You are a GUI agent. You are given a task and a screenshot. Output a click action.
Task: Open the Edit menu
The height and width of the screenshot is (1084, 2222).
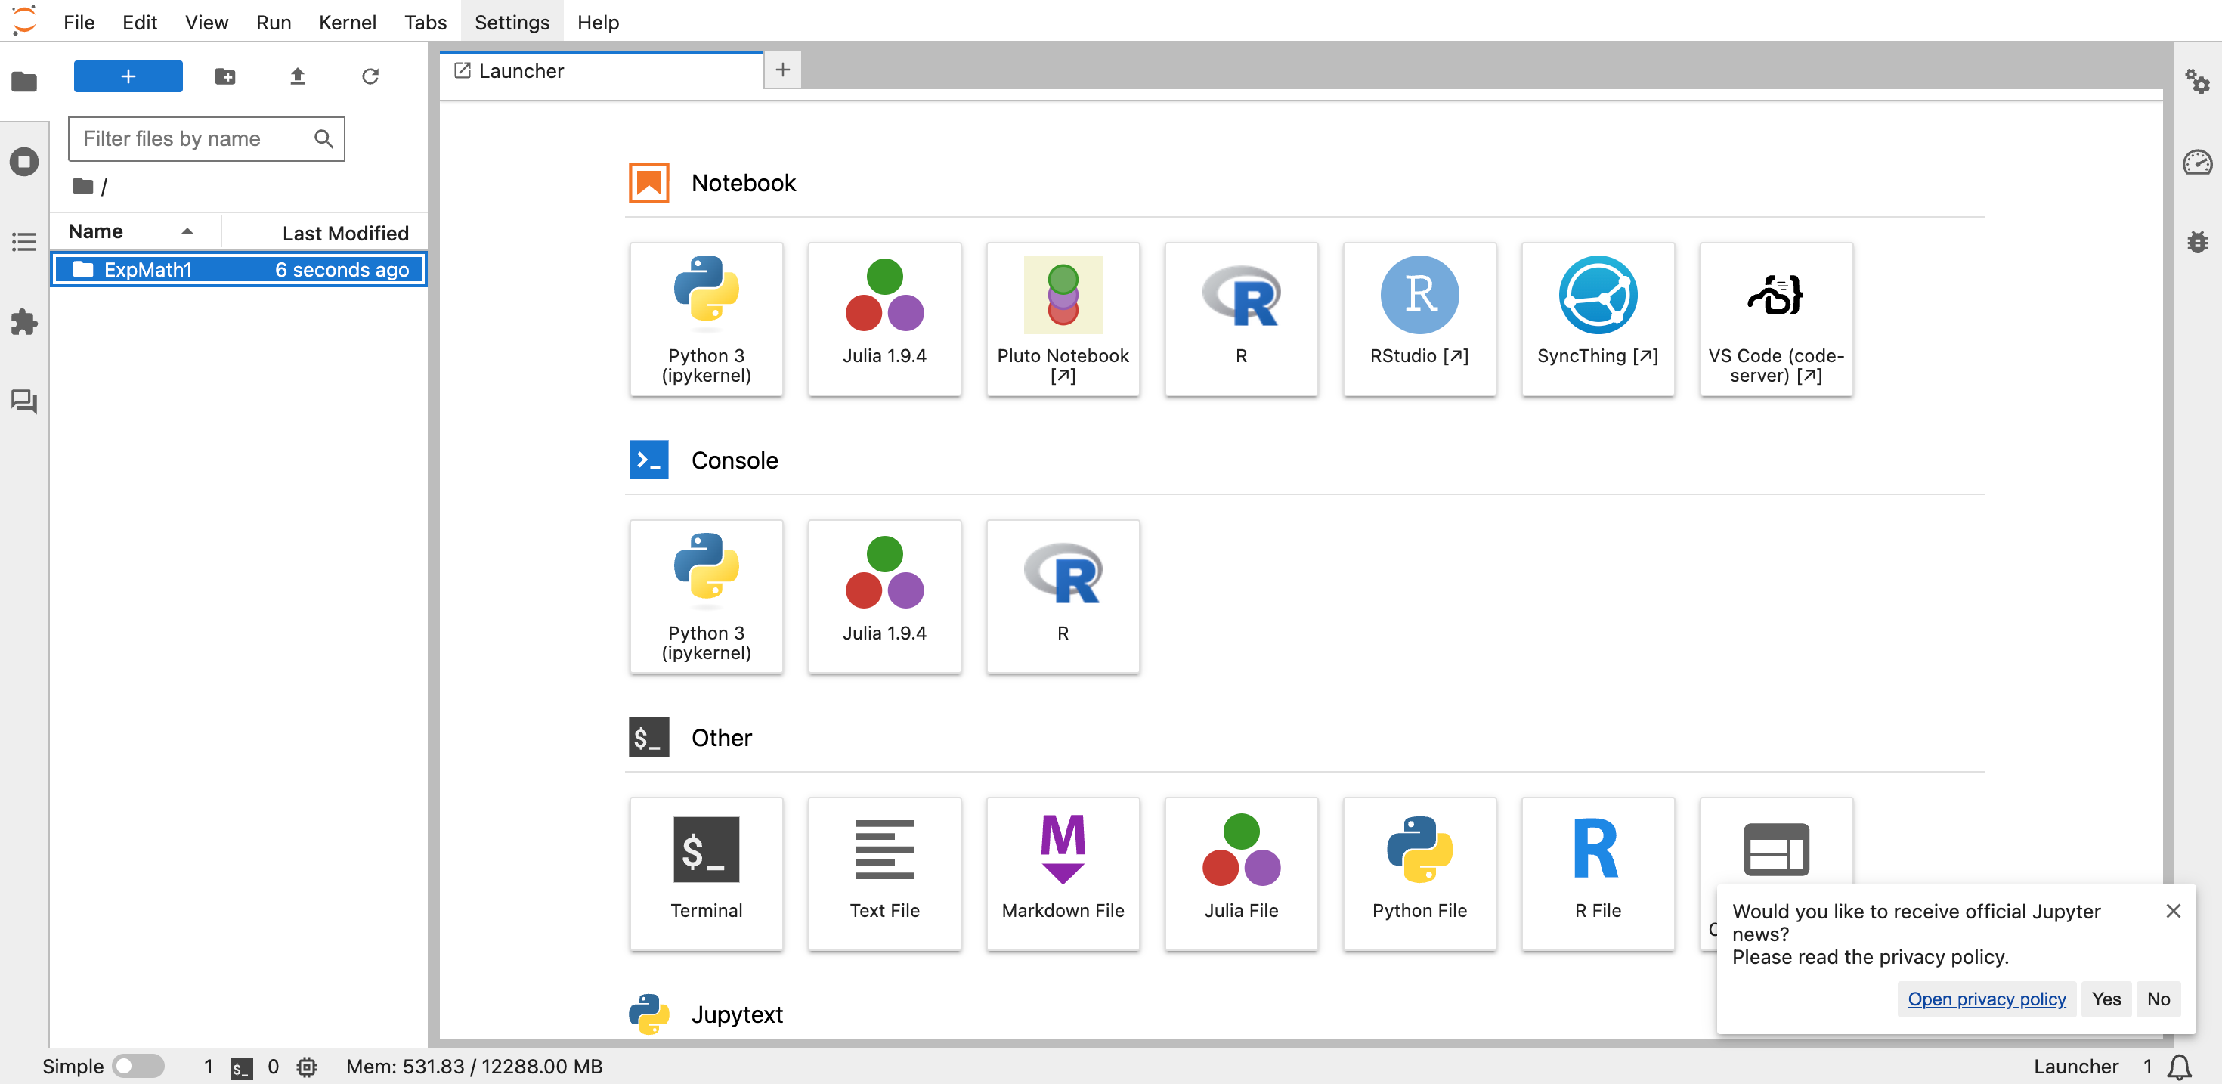tap(139, 22)
